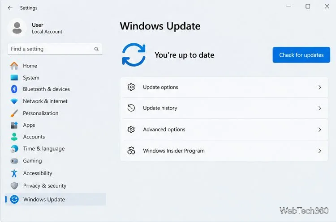The width and height of the screenshot is (336, 222).
Task: Click Check for updates button
Action: click(x=302, y=55)
